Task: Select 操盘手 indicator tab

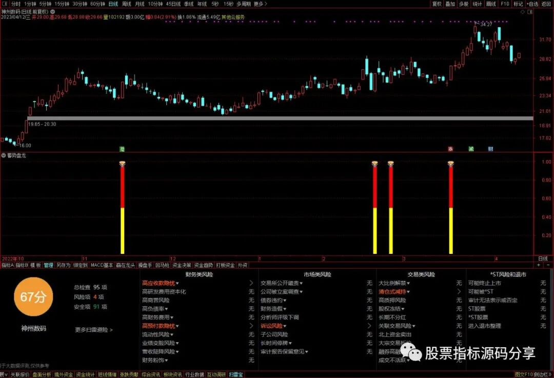Action: tap(145, 265)
